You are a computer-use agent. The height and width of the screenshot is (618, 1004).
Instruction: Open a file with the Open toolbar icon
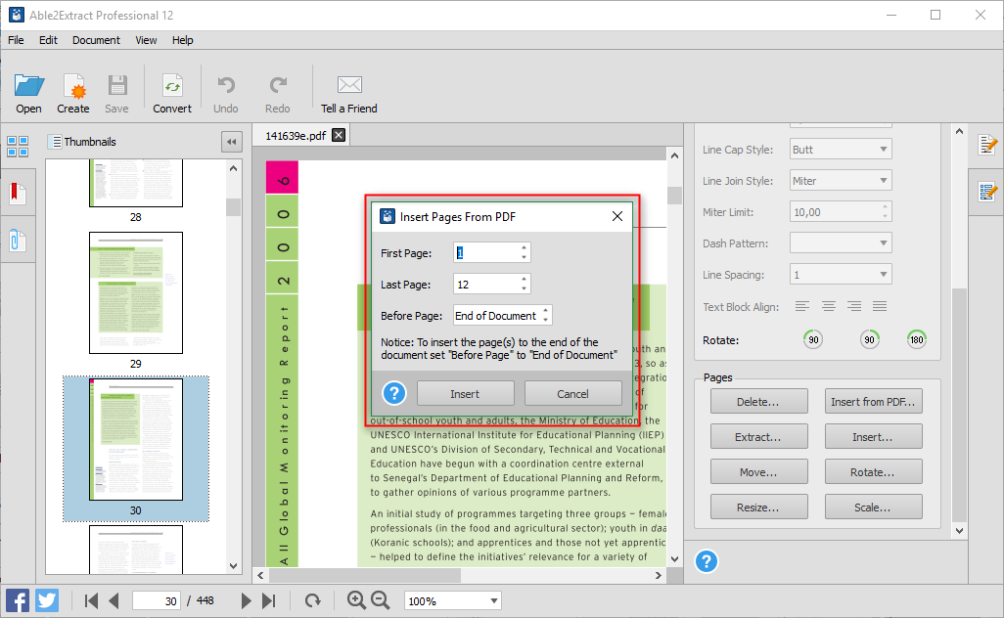pyautogui.click(x=28, y=86)
